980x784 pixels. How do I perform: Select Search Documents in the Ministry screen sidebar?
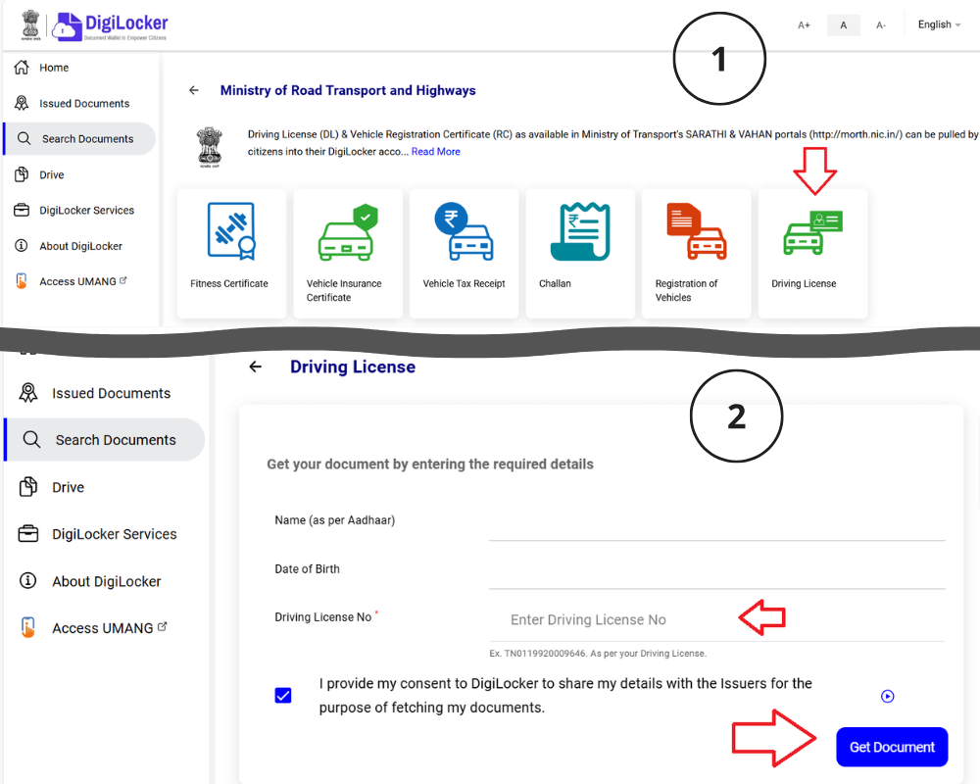(78, 139)
